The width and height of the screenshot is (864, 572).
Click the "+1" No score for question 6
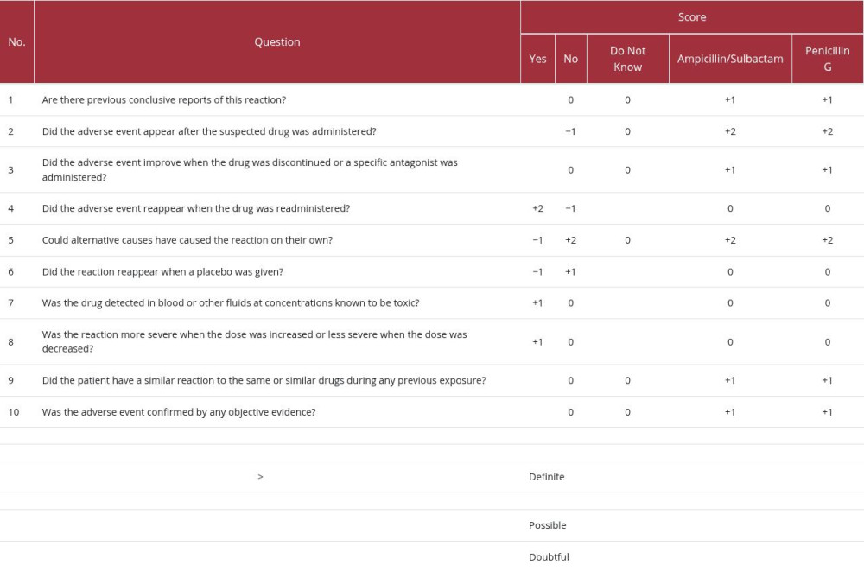coord(571,271)
